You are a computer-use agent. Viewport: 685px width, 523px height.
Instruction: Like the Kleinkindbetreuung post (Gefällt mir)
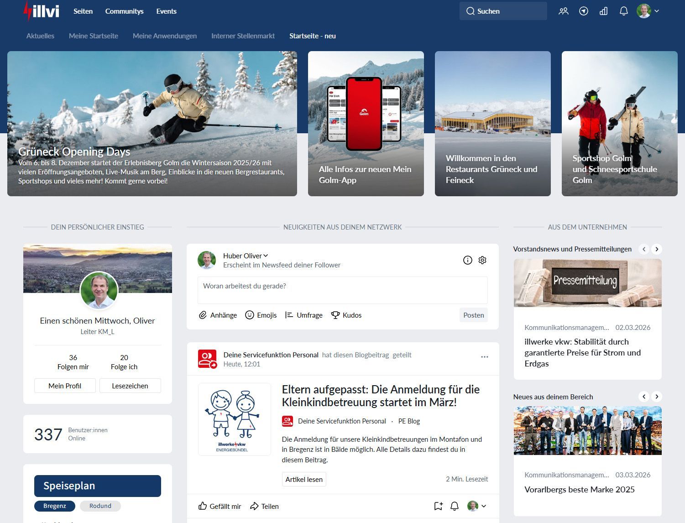[220, 506]
